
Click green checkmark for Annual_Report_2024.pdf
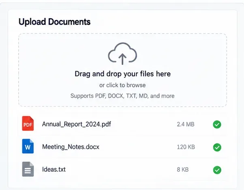(x=217, y=125)
